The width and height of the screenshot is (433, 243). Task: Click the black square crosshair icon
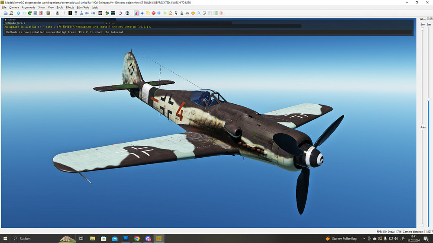pyautogui.click(x=71, y=13)
